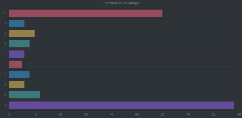Image resolution: width=242 pixels, height=118 pixels.
Task: Click the y-axis label 10
Action: pos(5,13)
